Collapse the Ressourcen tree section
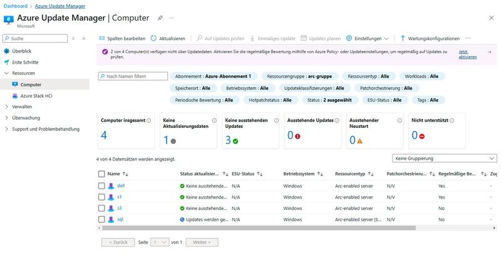Image resolution: width=501 pixels, height=255 pixels. click(7, 73)
